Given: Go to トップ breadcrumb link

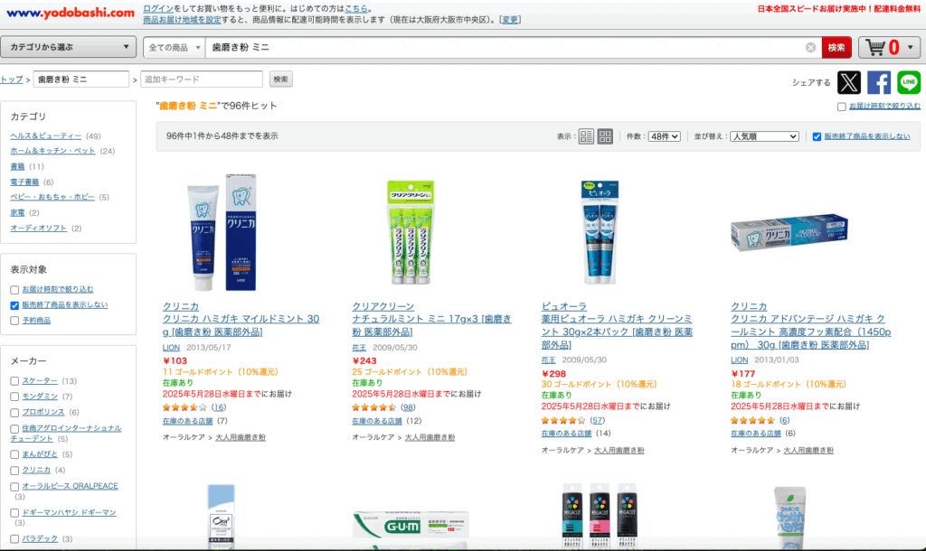Looking at the screenshot, I should tap(11, 79).
